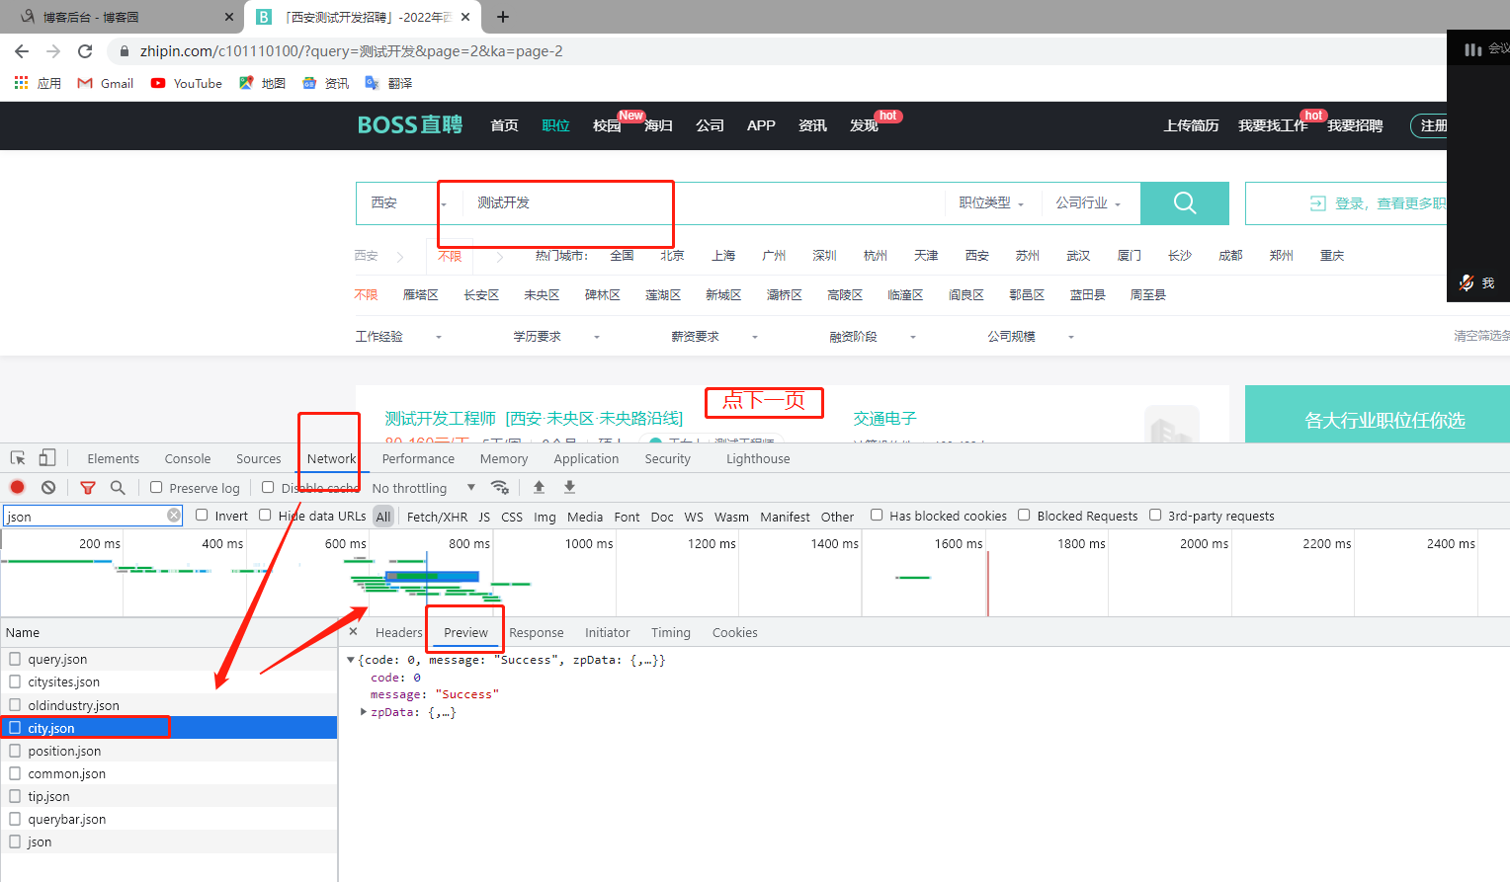The image size is (1510, 882).
Task: Expand the 学历要求 filter dropdown
Action: coord(557,337)
